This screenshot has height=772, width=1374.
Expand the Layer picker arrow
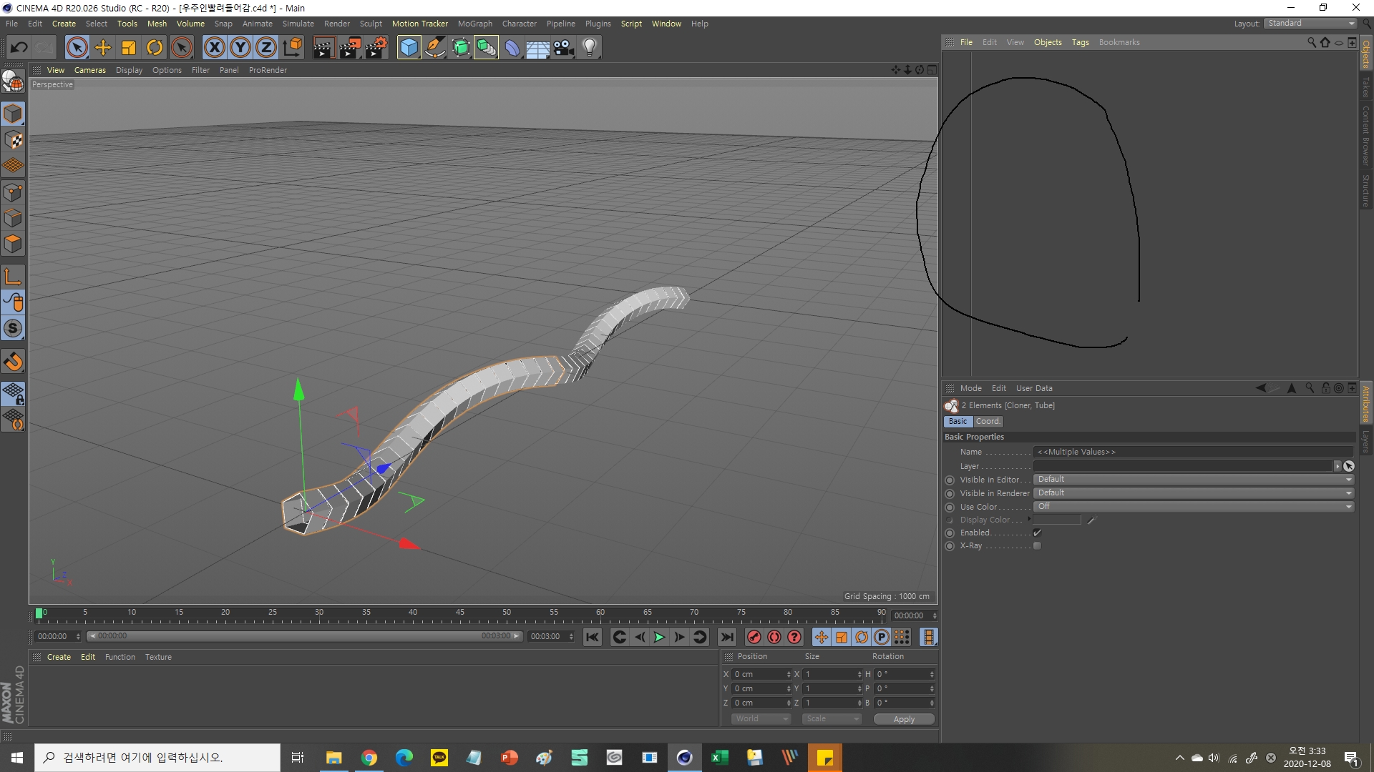[1337, 466]
